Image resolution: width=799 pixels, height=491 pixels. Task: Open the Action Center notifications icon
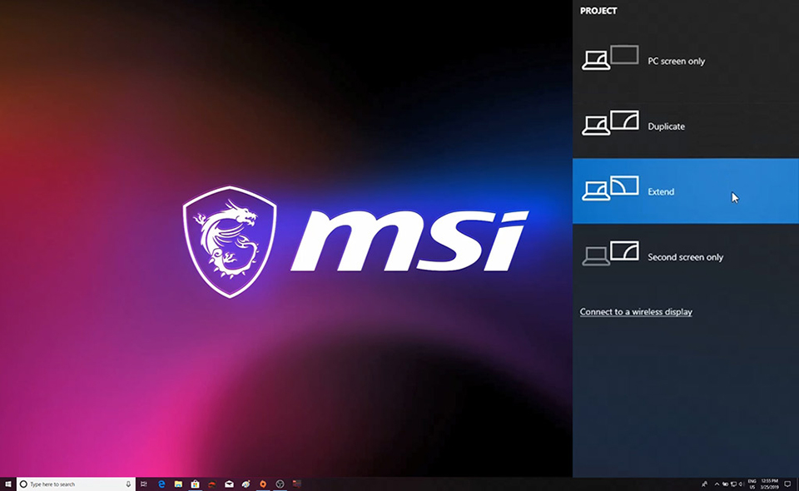[787, 484]
